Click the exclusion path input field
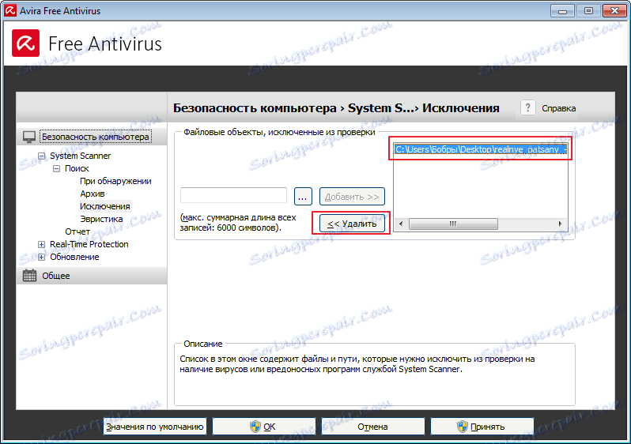This screenshot has height=444, width=631. pyautogui.click(x=233, y=196)
